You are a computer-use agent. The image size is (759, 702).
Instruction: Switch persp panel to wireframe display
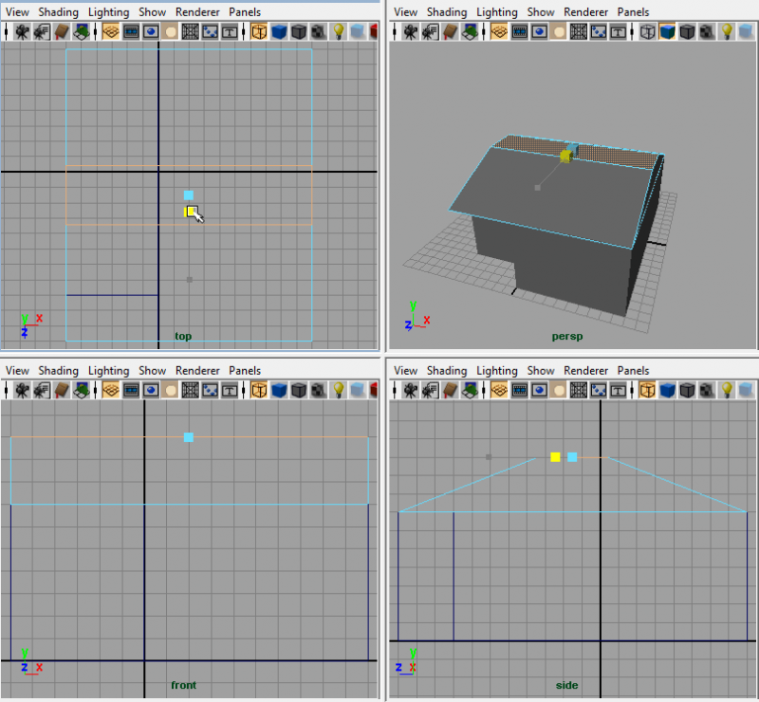648,31
